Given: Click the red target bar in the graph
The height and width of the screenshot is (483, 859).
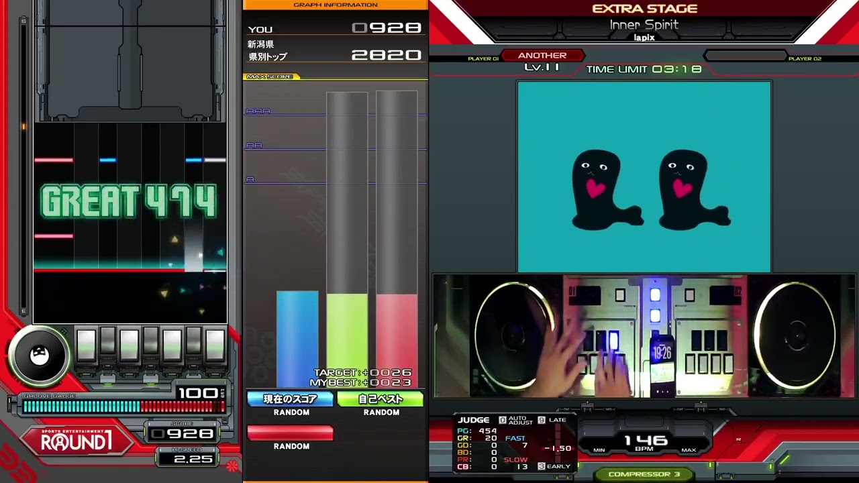Looking at the screenshot, I should [x=397, y=341].
